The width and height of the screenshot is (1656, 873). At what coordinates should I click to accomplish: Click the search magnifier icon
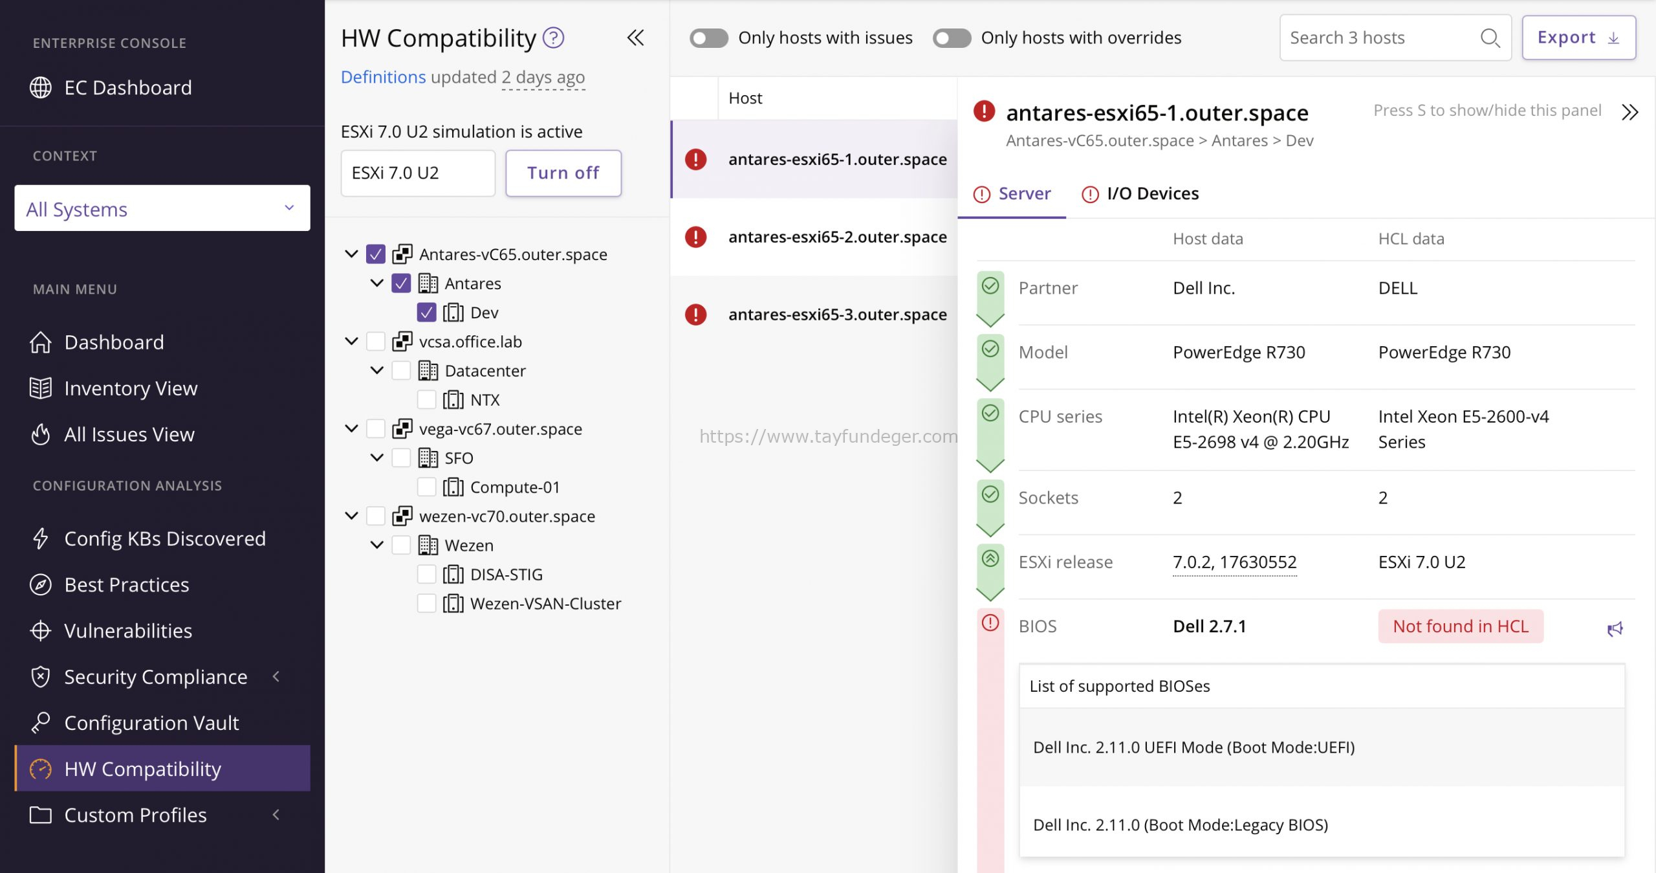(1490, 38)
